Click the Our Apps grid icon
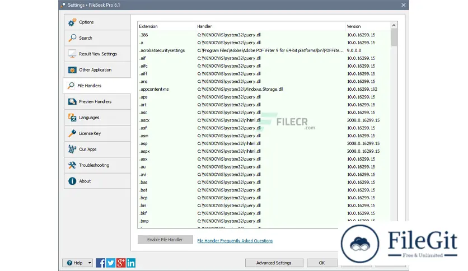Viewport: 468px width, 271px height. coord(72,149)
